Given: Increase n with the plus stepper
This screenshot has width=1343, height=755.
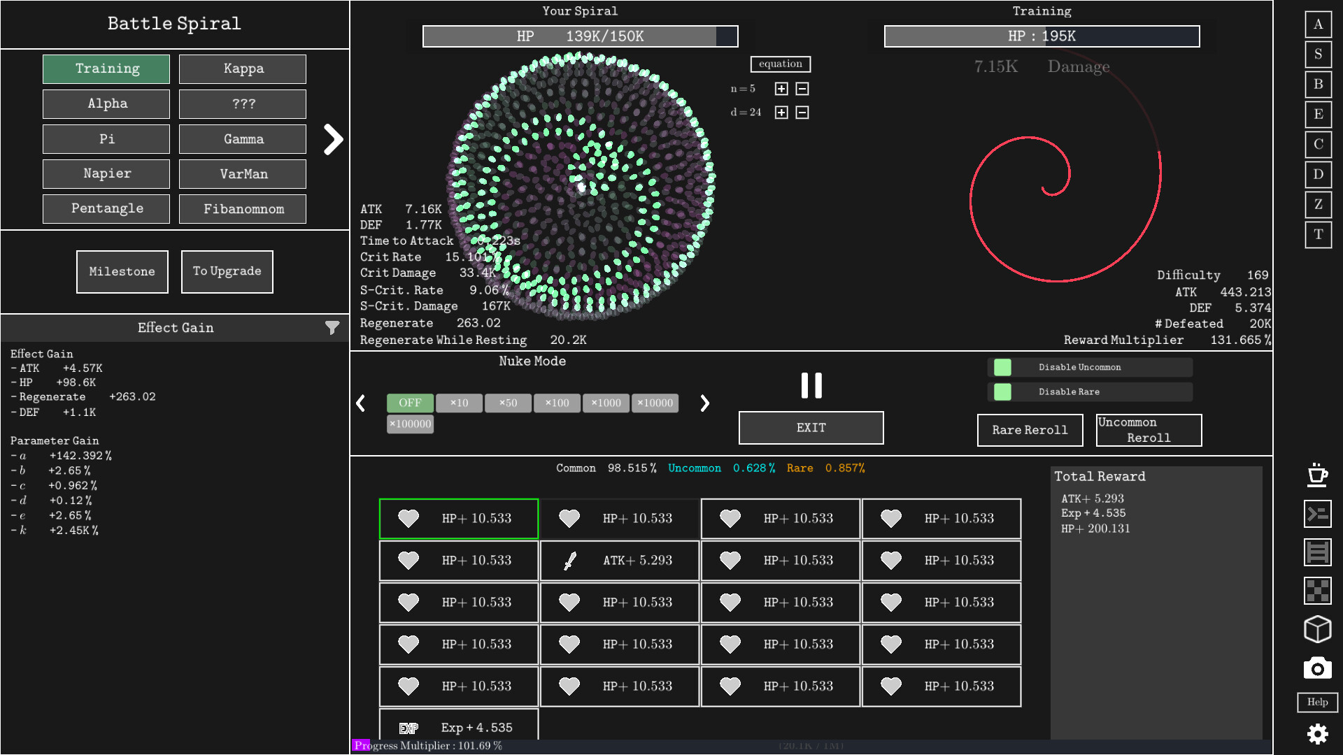Looking at the screenshot, I should pos(781,89).
